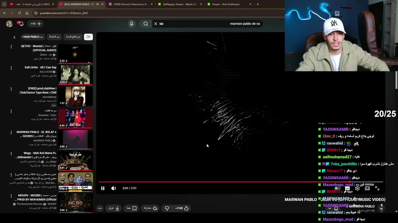The image size is (398, 223).
Task: Open options menu for MOUSV - MG3BD video
Action: tap(11, 196)
